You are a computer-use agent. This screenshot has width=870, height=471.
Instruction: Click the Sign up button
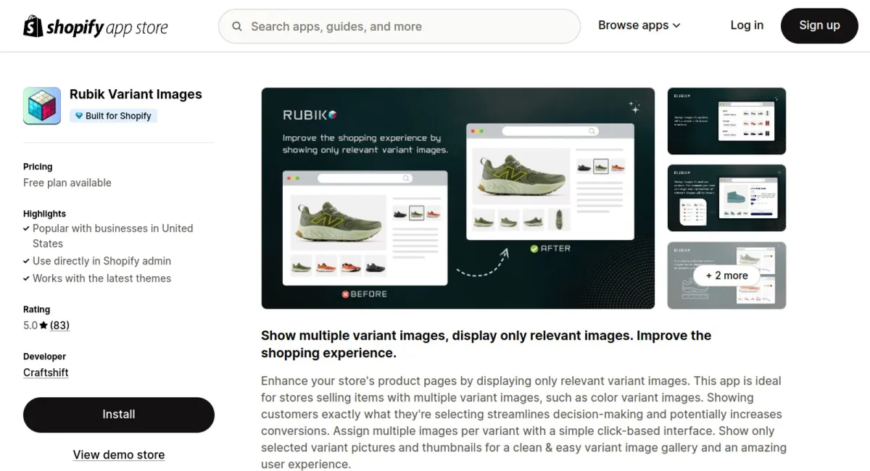point(819,25)
